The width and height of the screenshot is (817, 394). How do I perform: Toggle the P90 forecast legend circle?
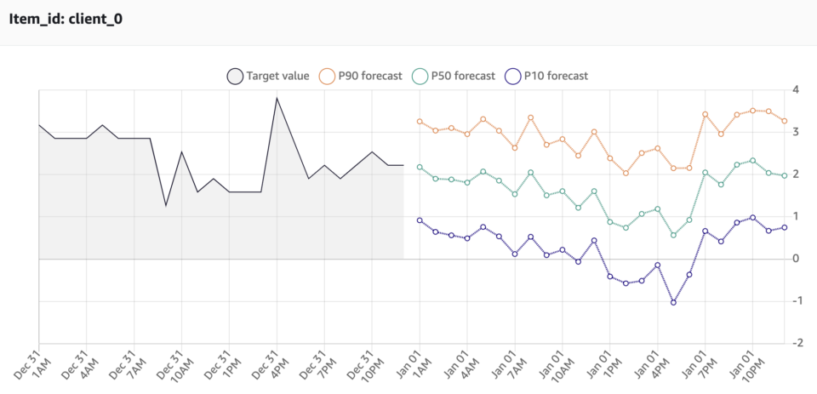328,76
